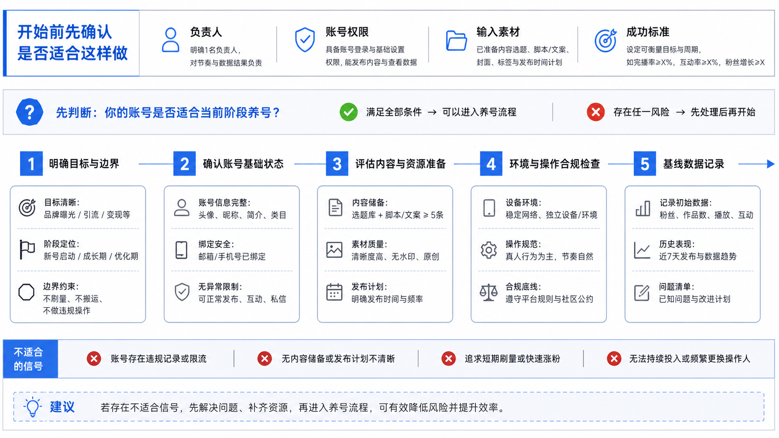The image size is (779, 438).
Task: Click the lightbulb icon beside 建议
Action: [33, 407]
